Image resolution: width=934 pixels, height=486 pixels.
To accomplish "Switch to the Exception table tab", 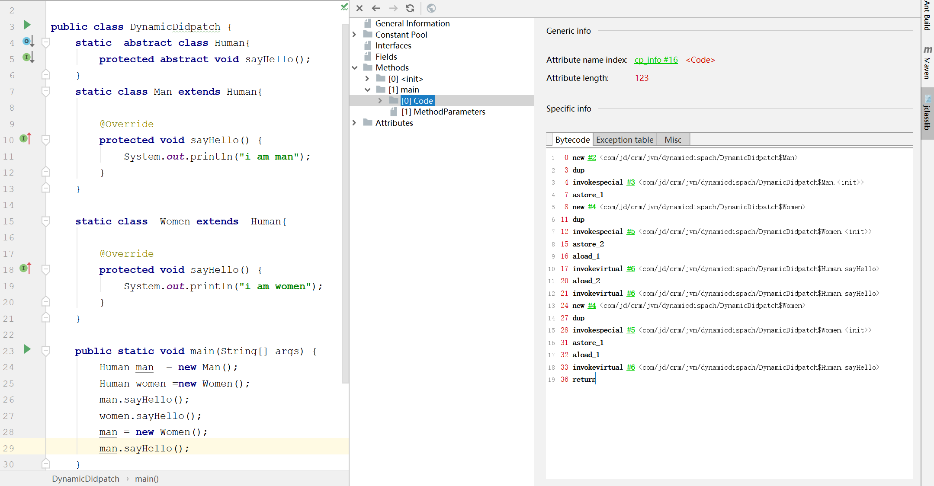I will click(x=624, y=140).
